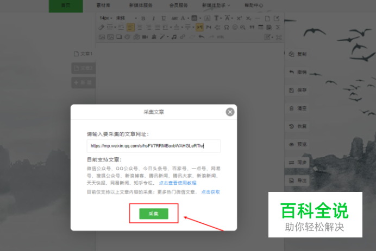
Task: Toggle Underline formatting in editor toolbar
Action: click(164, 18)
